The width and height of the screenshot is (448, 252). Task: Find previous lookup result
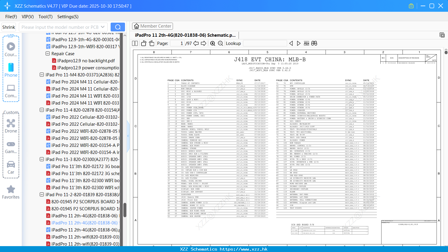(291, 43)
